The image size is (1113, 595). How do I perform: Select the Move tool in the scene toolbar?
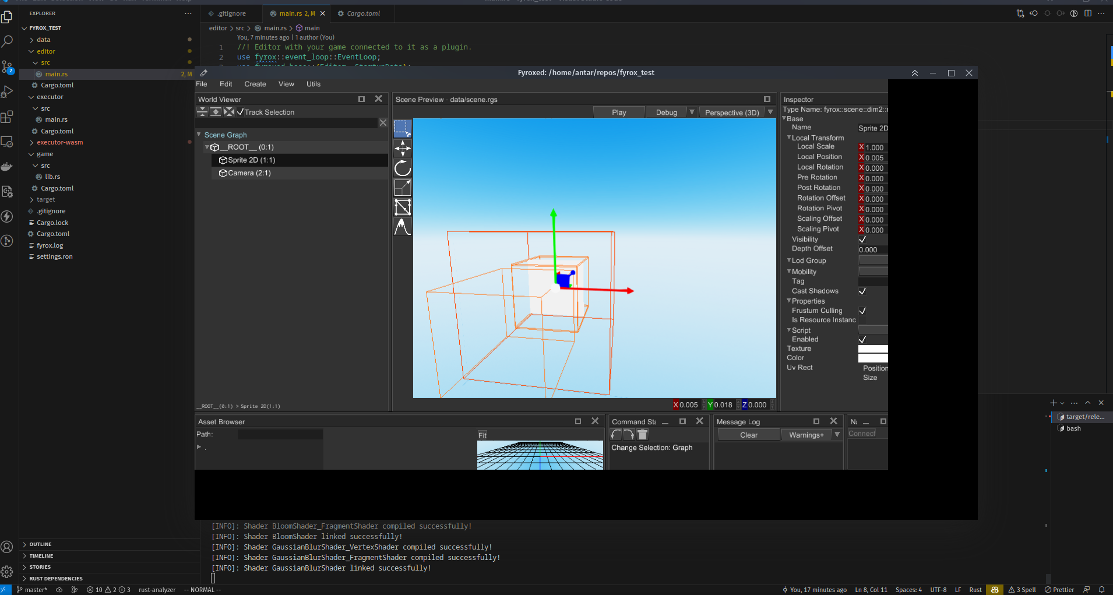click(x=402, y=148)
